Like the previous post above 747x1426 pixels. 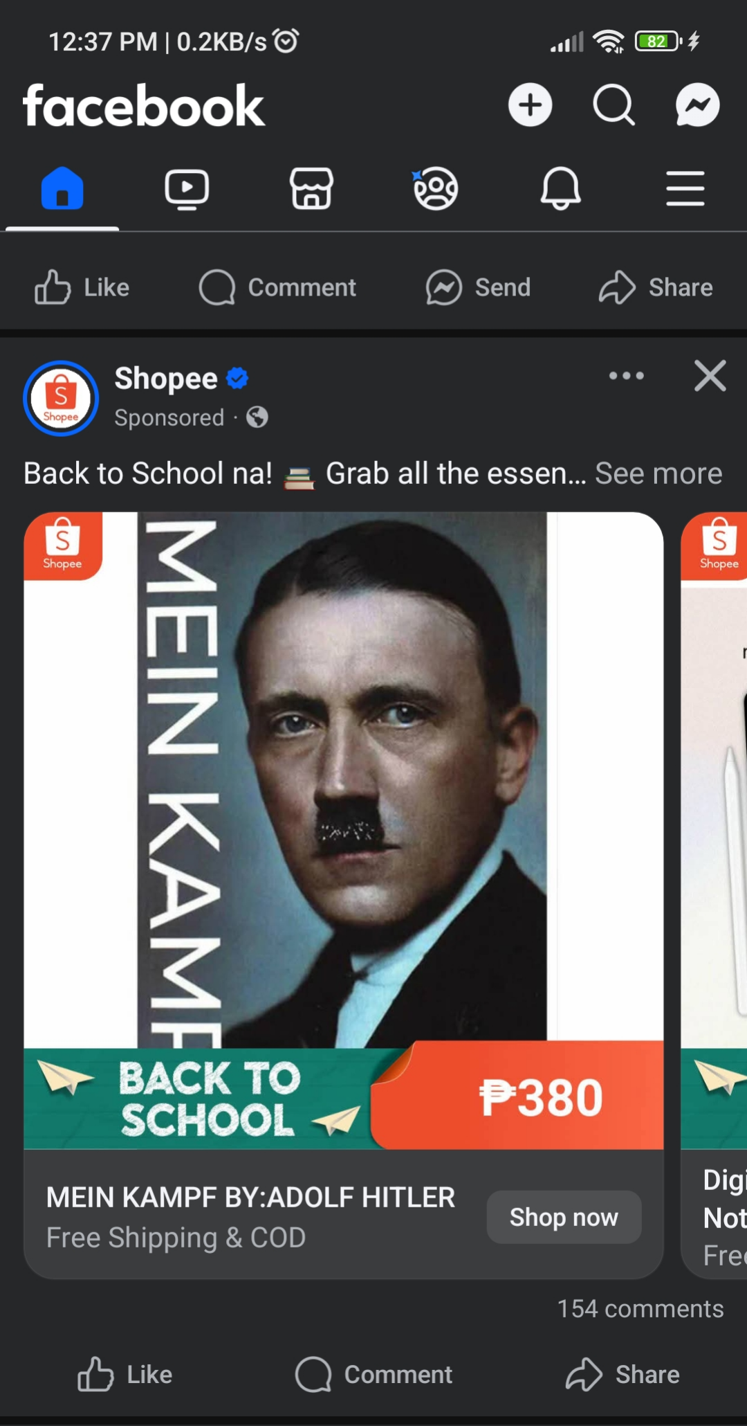click(82, 287)
